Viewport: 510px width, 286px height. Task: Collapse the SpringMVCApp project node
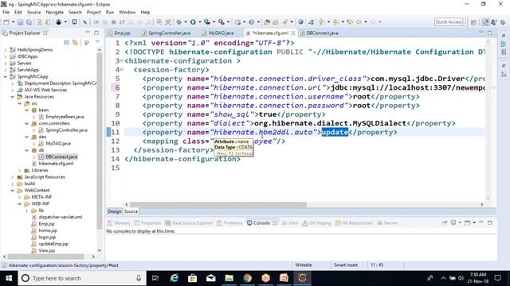coord(6,76)
